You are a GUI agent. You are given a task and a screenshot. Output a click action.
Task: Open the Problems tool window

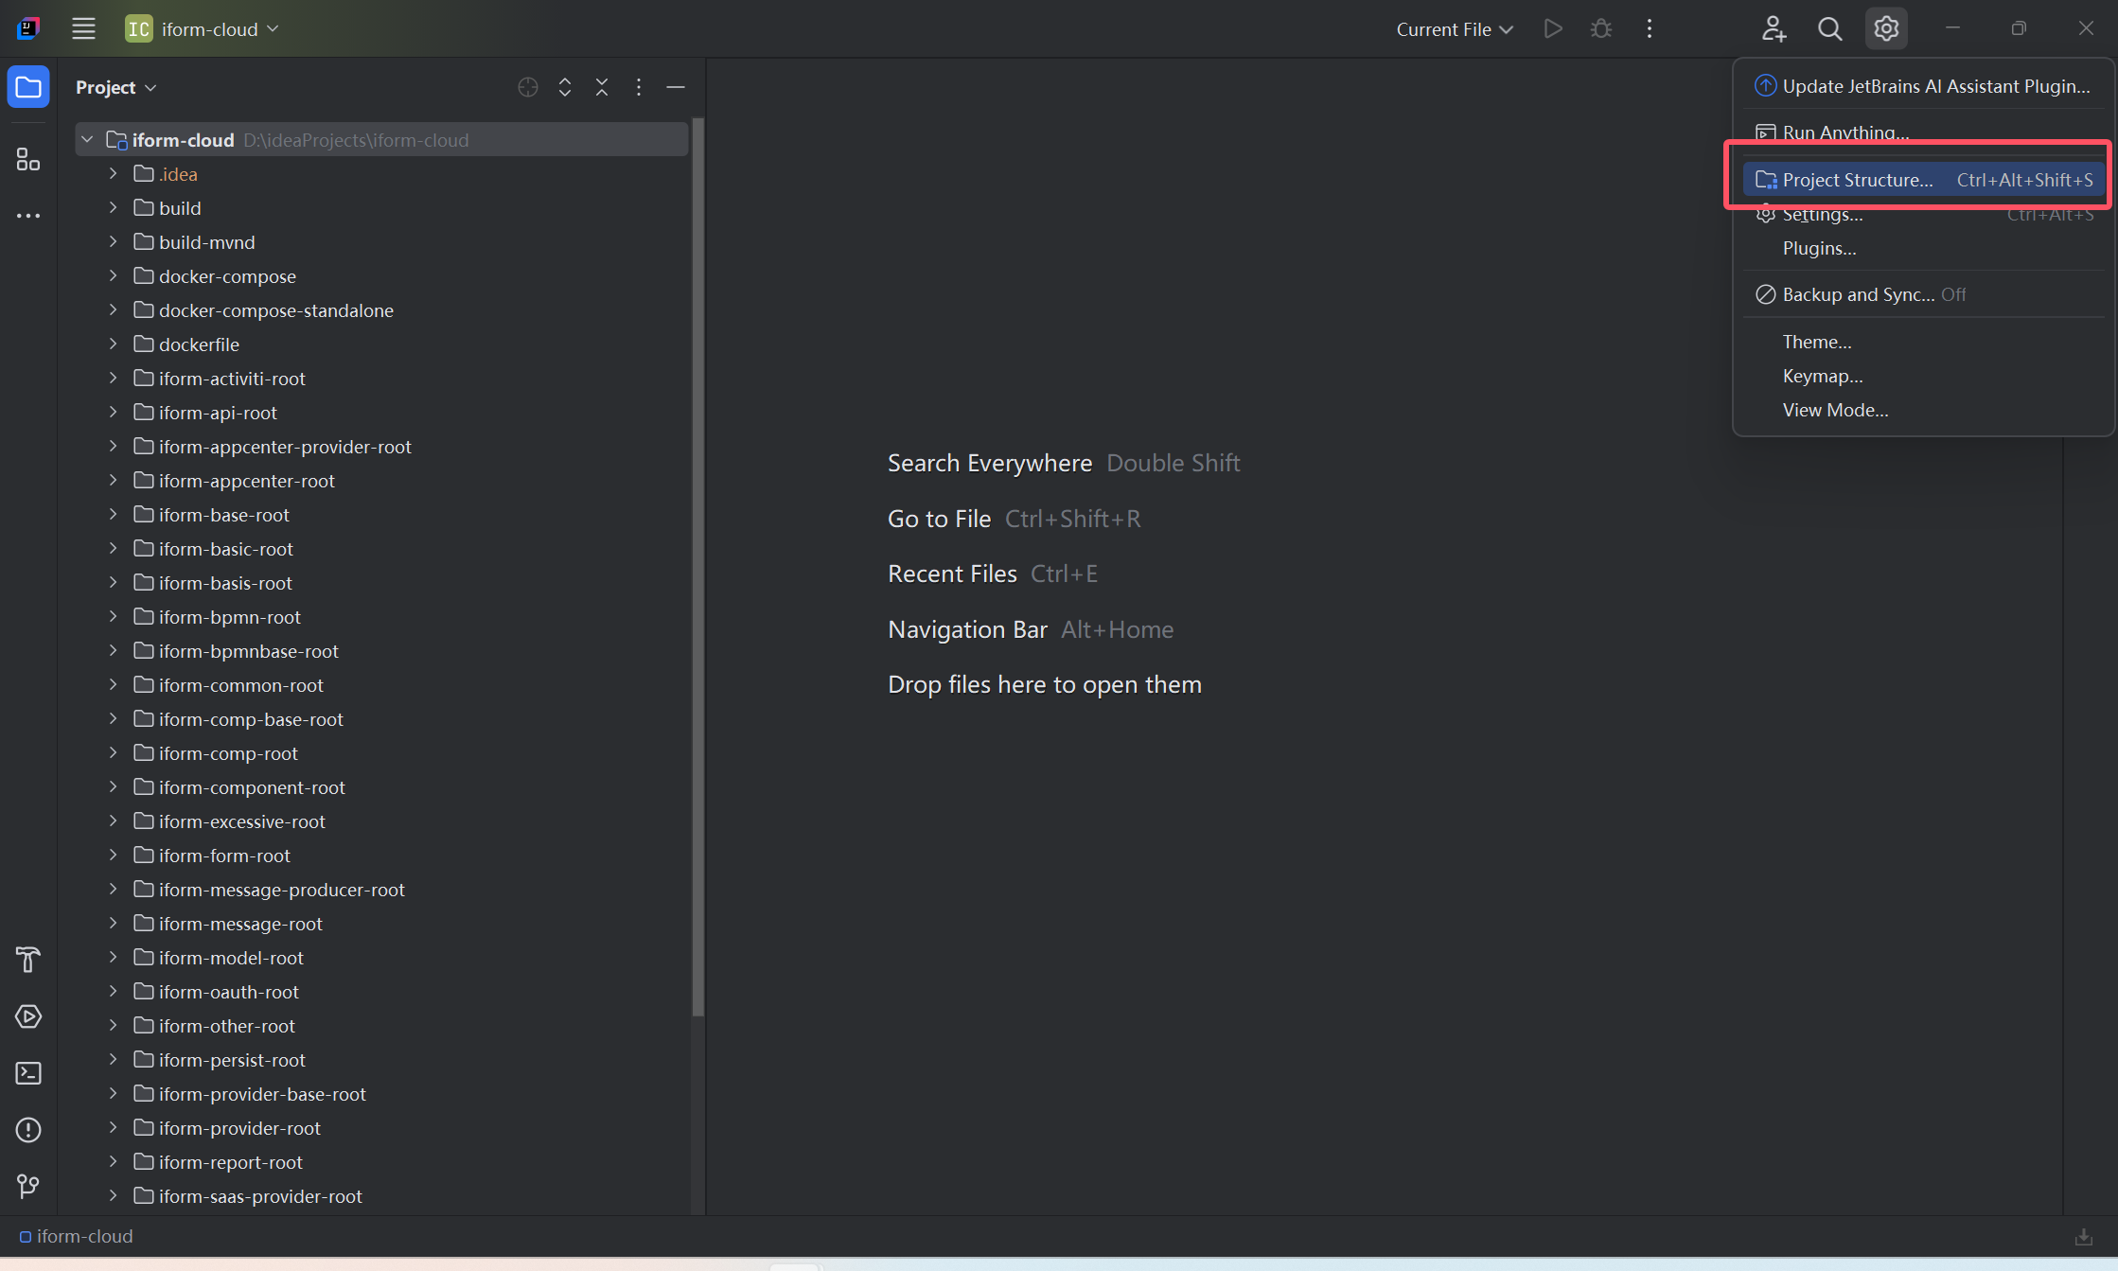[28, 1130]
